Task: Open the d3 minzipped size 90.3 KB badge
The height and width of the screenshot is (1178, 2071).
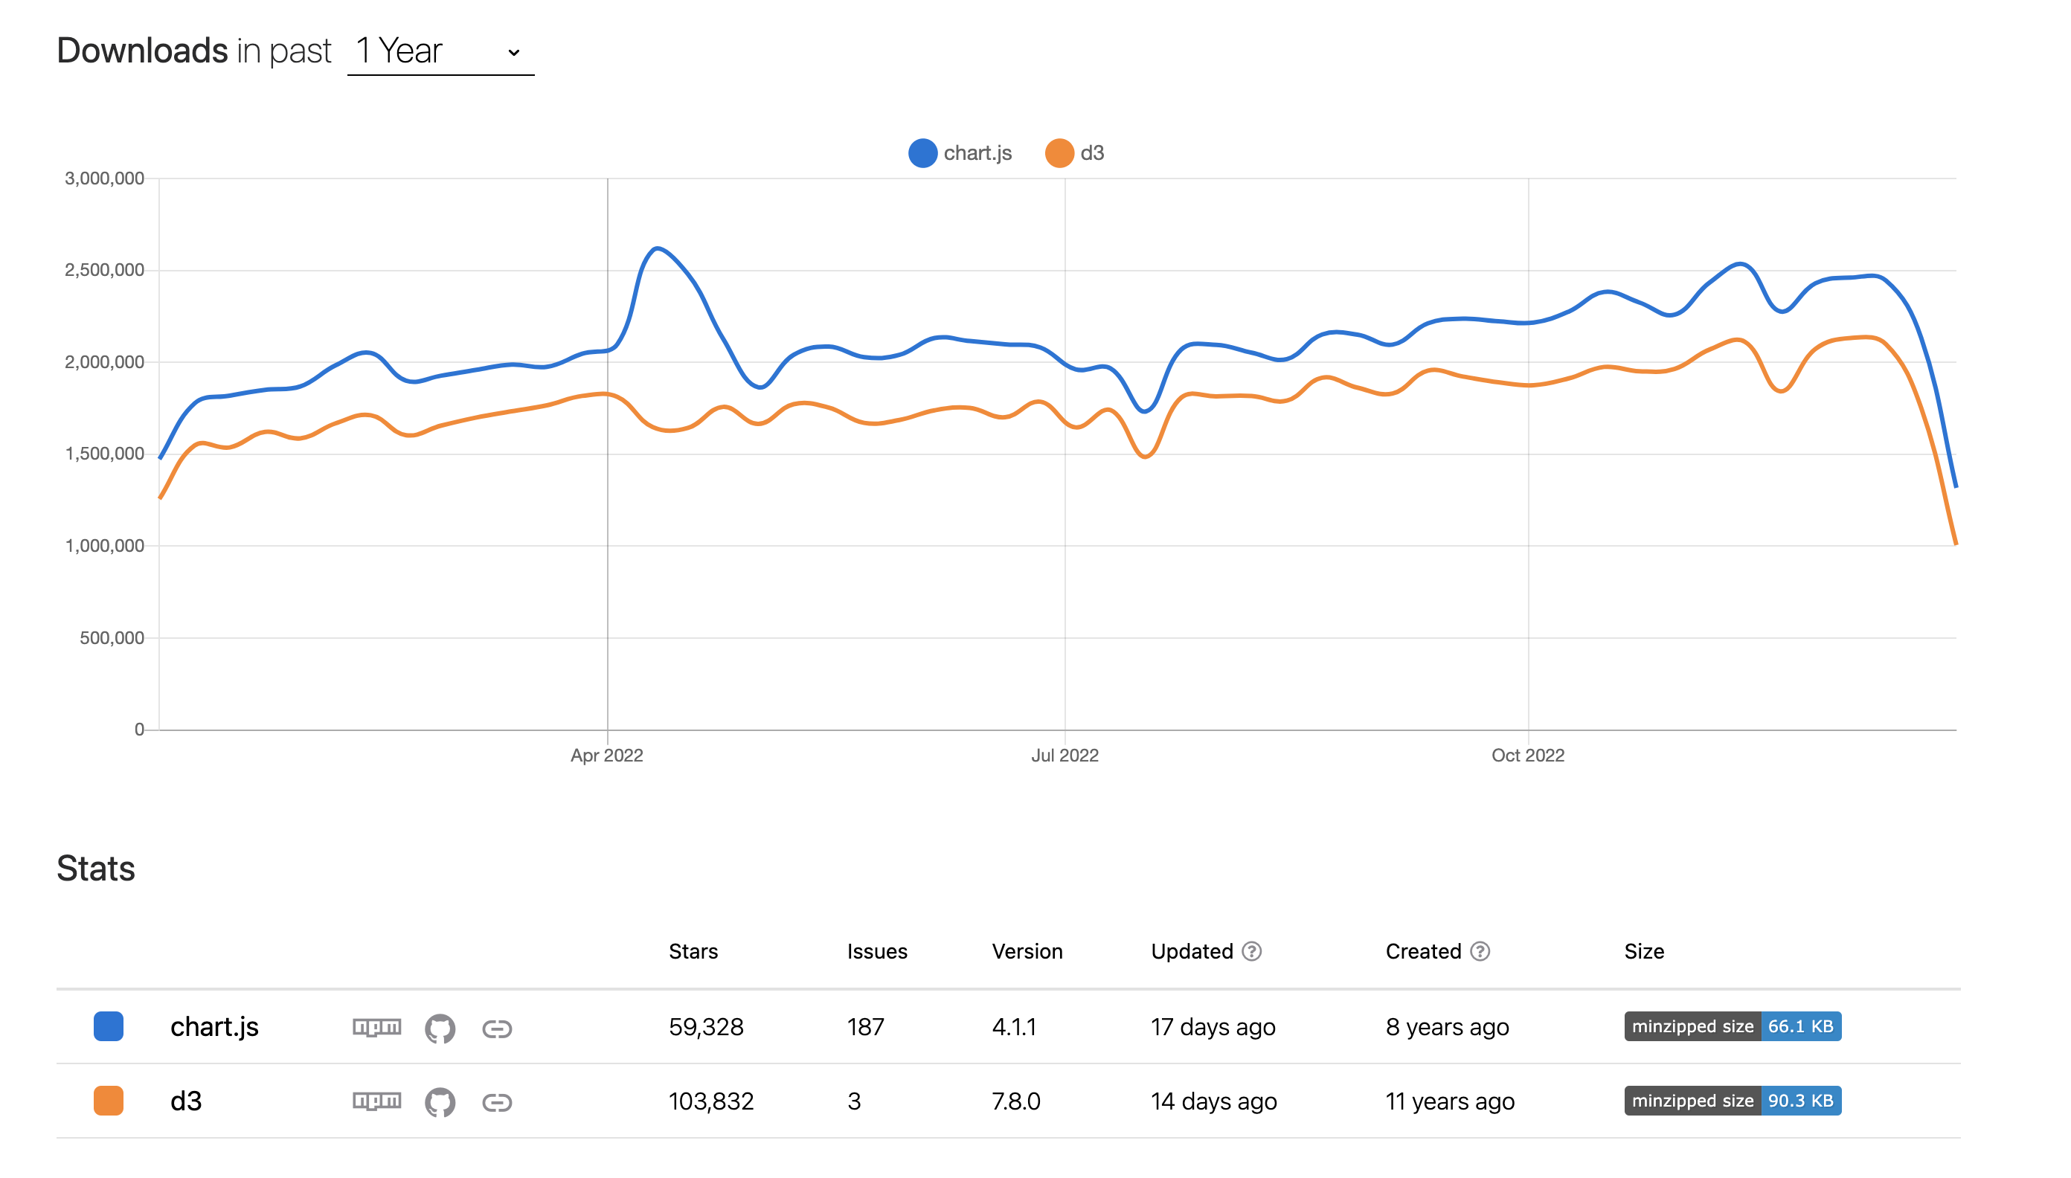Action: (1733, 1101)
